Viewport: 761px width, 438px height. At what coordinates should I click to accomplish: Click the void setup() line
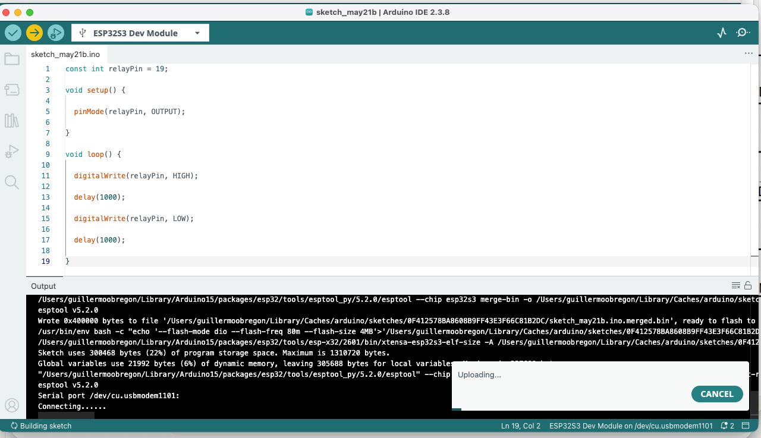pyautogui.click(x=95, y=90)
